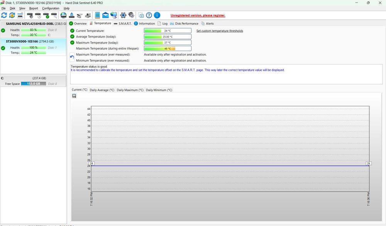Click the 'Unregistered version, please register.' link
386x226 pixels.
point(198,15)
